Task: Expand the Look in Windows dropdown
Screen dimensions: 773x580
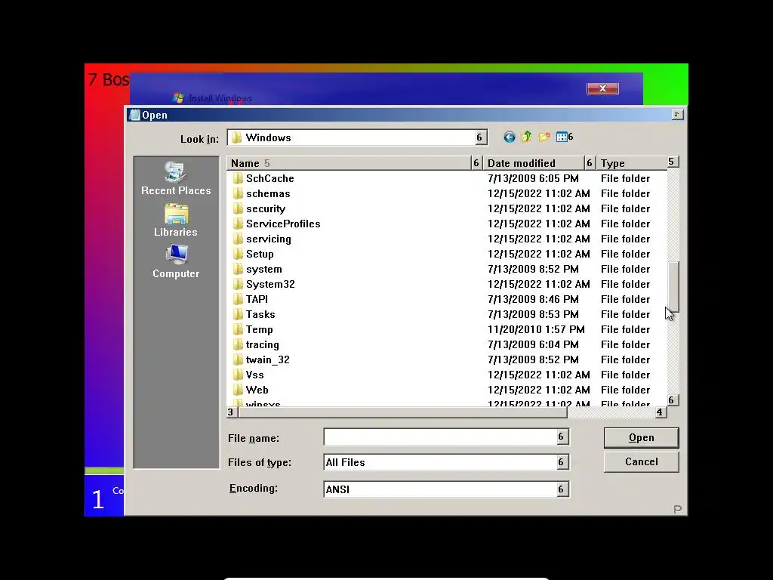Action: tap(480, 137)
